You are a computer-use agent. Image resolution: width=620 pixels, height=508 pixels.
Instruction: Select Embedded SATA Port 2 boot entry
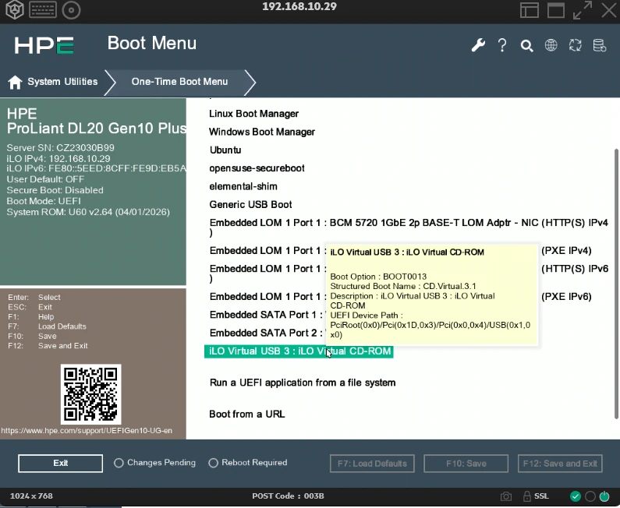[267, 333]
